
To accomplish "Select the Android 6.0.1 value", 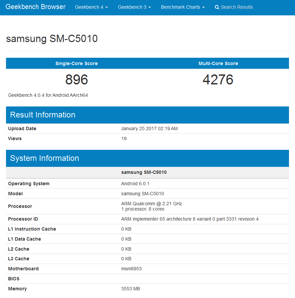I will click(135, 184).
